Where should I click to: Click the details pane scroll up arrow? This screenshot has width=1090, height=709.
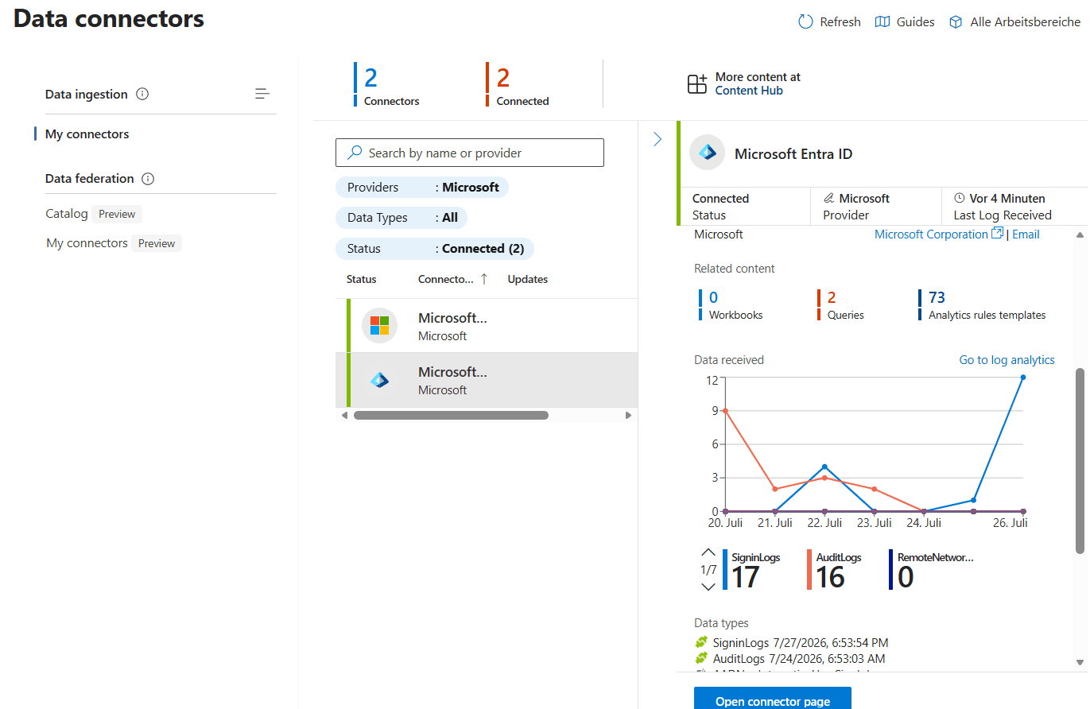(1080, 235)
